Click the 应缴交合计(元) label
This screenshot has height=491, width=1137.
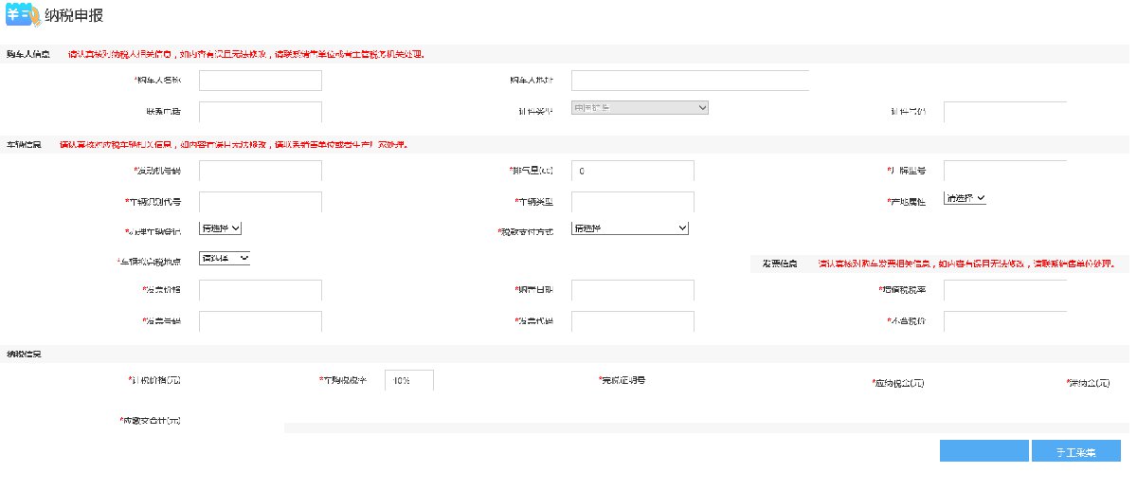[150, 420]
